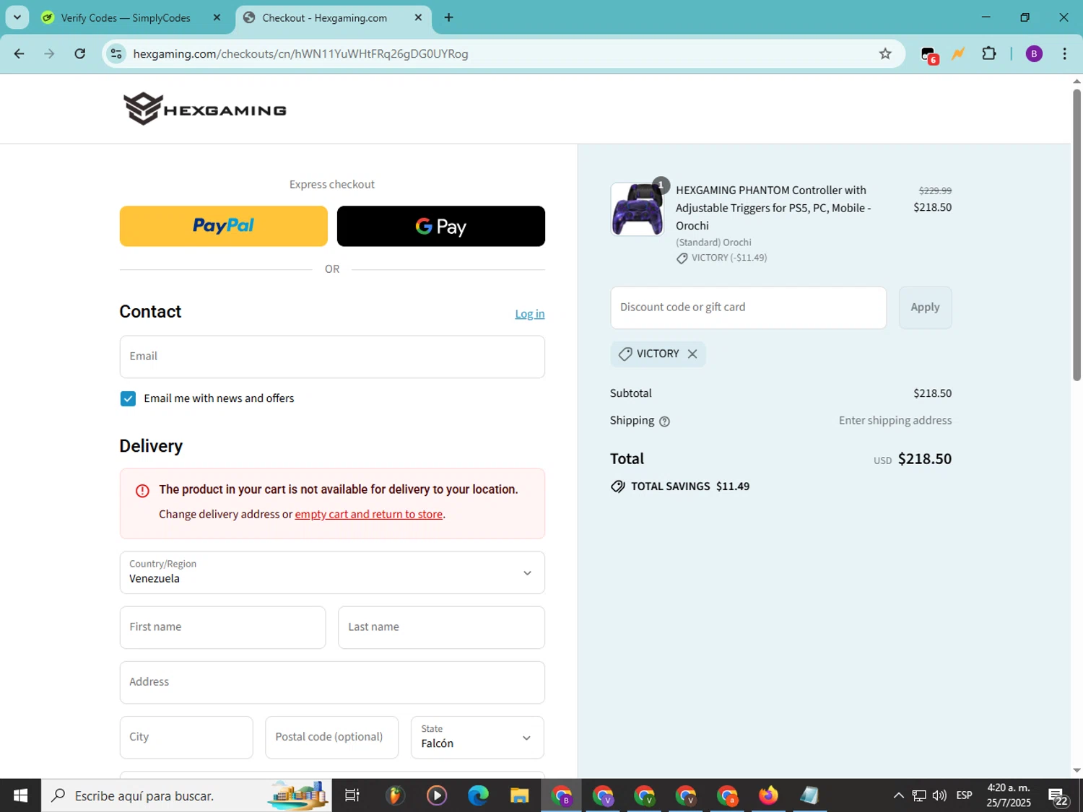Click the Address field

[x=332, y=682]
